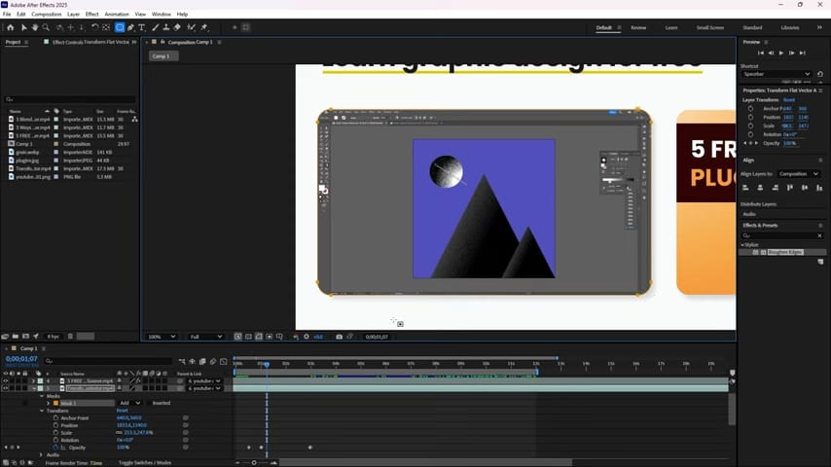This screenshot has width=831, height=467.
Task: Toggle Rotation stopwatch in timeline
Action: pos(55,440)
